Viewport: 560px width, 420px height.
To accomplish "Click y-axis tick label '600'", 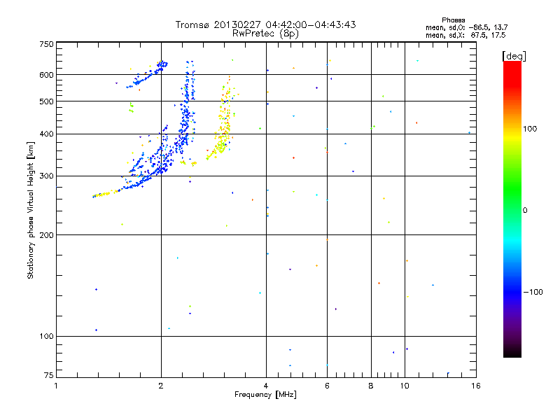I will pos(46,75).
